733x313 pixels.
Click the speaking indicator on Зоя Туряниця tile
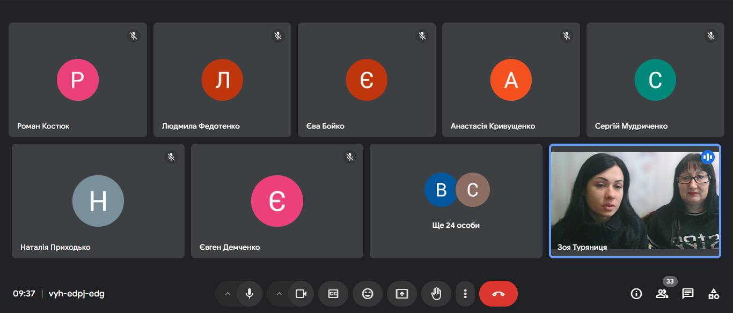(x=708, y=157)
